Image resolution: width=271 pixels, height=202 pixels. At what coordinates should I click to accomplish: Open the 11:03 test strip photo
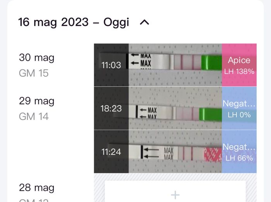tap(175, 65)
